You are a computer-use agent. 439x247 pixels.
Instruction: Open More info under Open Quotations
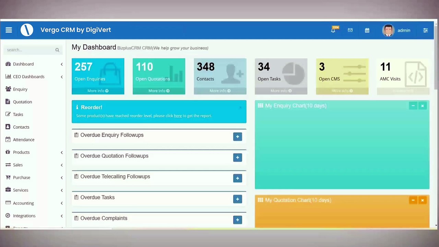click(x=159, y=91)
